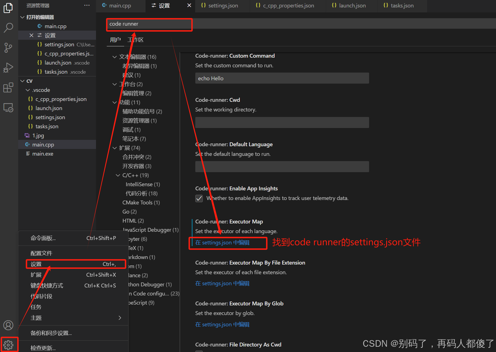Click 在 settings.json 中编辑 under Executor Map
496x352 pixels.
pyautogui.click(x=222, y=242)
